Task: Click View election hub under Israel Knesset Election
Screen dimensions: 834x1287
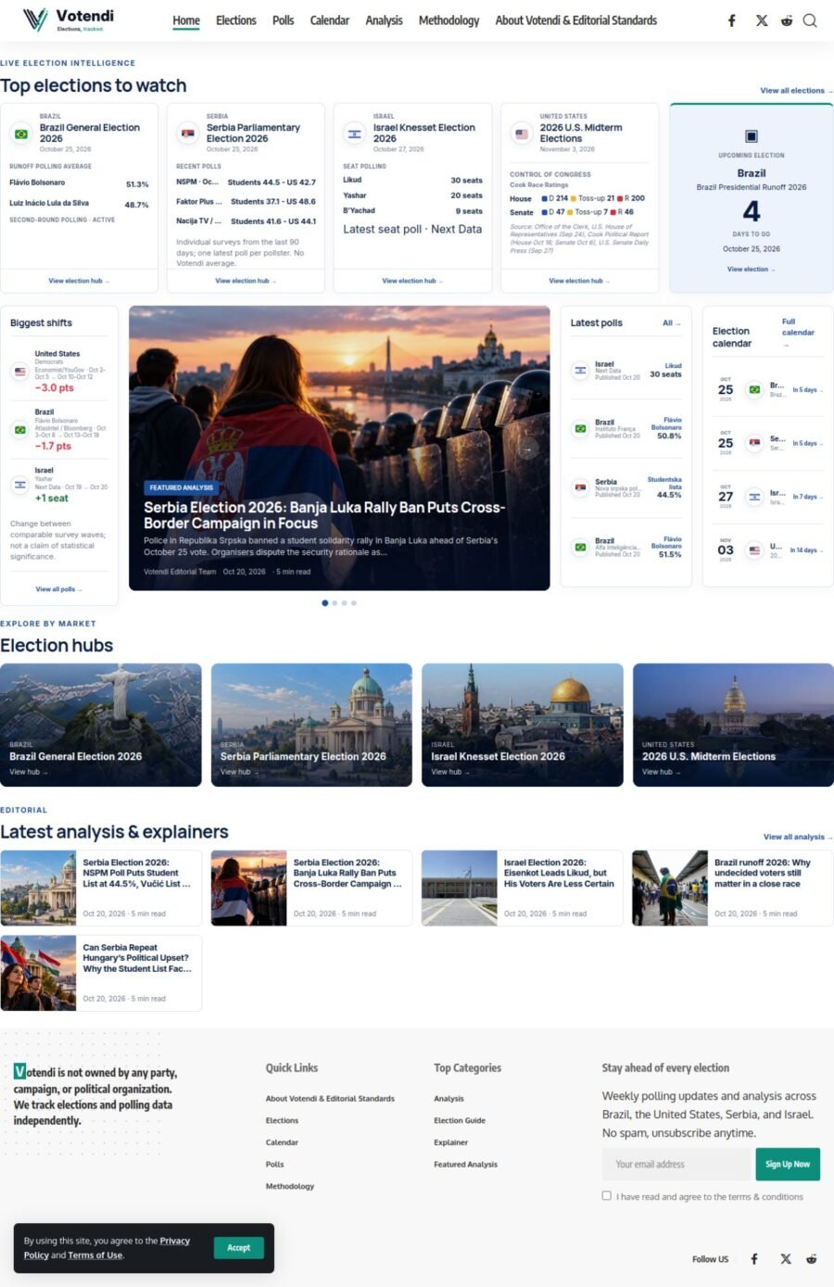Action: [412, 281]
